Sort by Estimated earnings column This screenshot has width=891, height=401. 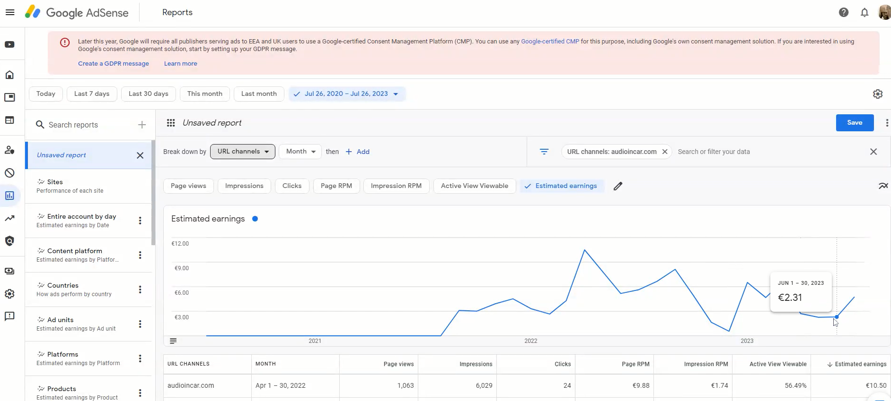(x=856, y=364)
